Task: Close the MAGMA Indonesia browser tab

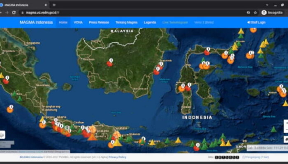Action: pyautogui.click(x=46, y=5)
